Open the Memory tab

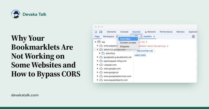pos(181,32)
